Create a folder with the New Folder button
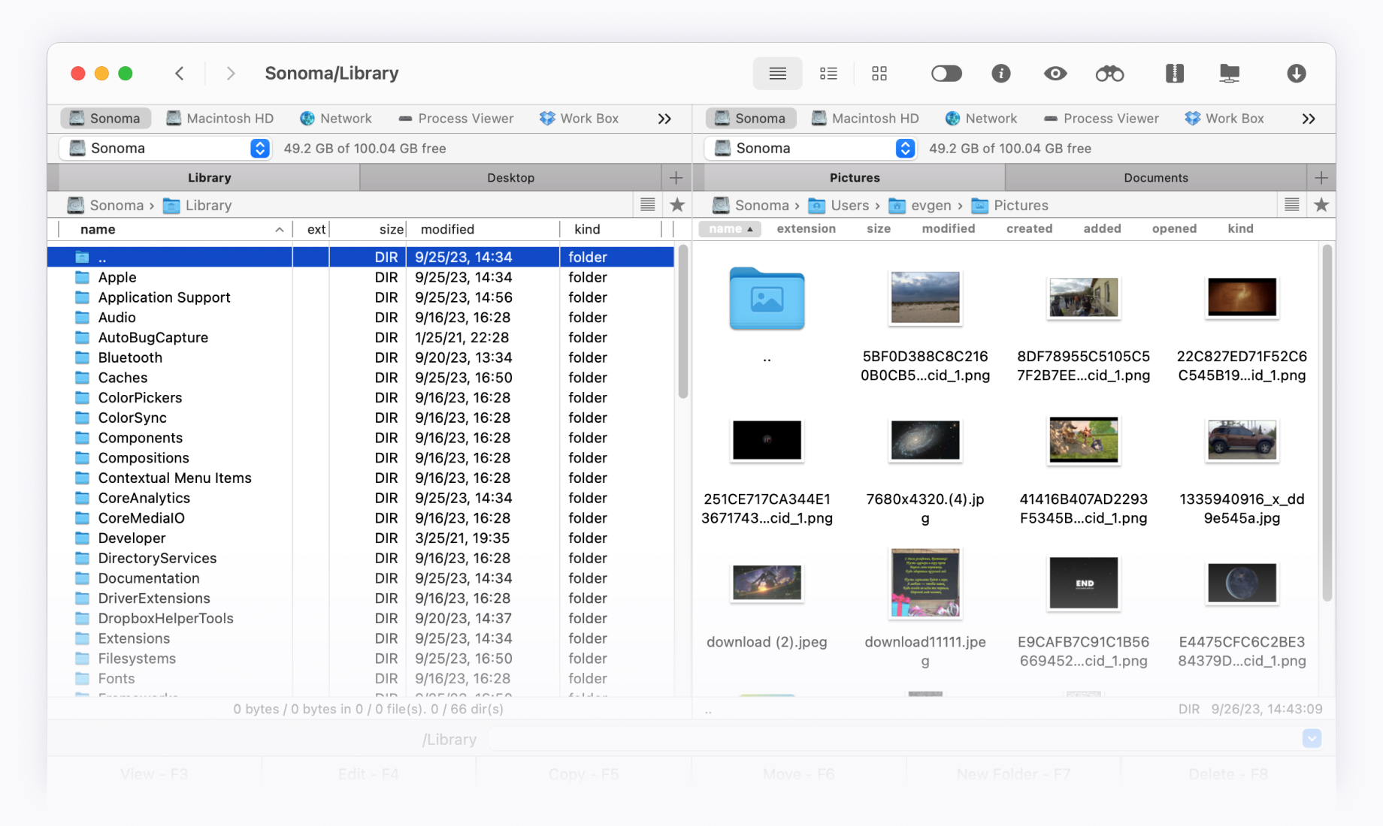 (x=1012, y=773)
